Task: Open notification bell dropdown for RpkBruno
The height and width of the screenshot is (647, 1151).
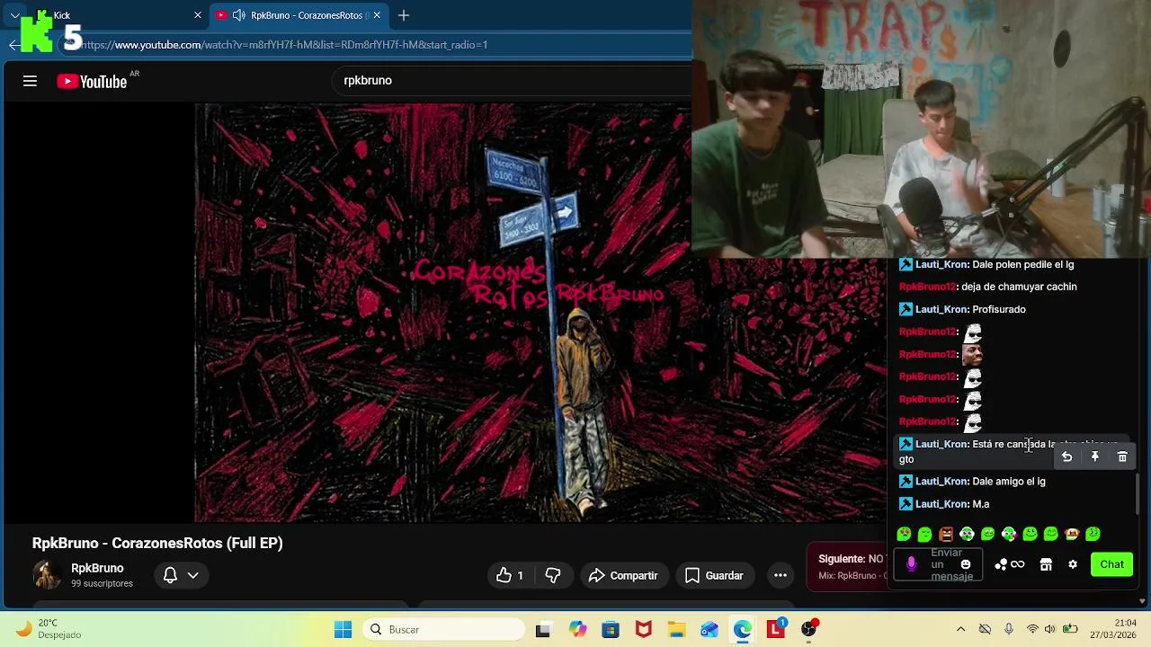Action: [x=181, y=575]
